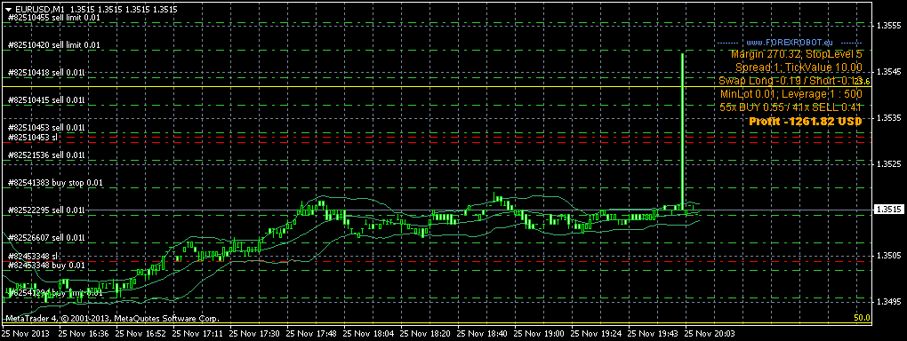
Task: Select order label #82453348 buy 0.01
Action: (x=45, y=265)
